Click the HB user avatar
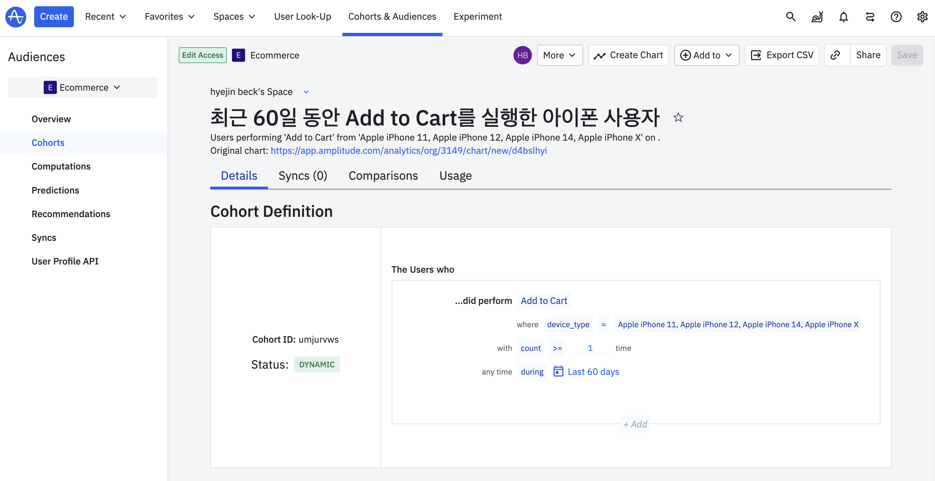 pos(522,55)
